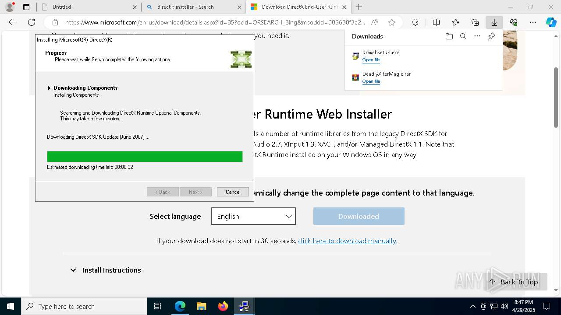Open the Edge profile icon
Viewport: 561px width, 315px height.
pyautogui.click(x=10, y=7)
